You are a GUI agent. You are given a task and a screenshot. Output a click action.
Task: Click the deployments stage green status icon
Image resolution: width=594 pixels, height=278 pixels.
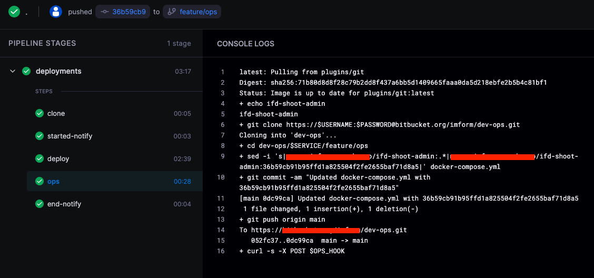[x=26, y=71]
